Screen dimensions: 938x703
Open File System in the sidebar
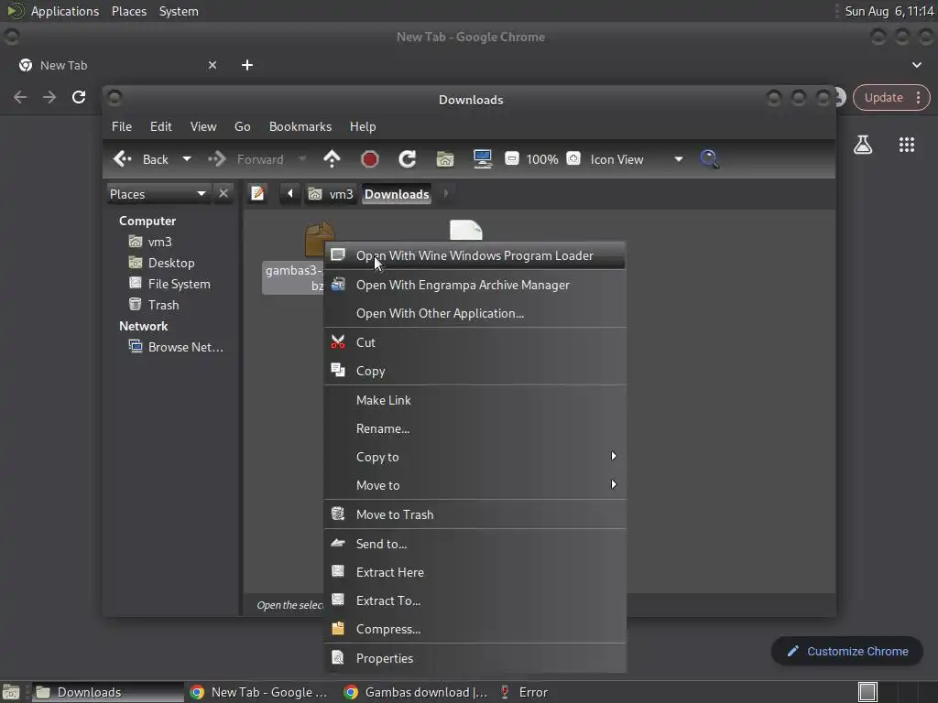click(x=179, y=284)
